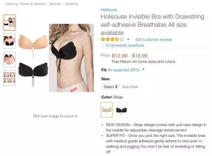Expand the Fit As expected arrow

tap(143, 70)
